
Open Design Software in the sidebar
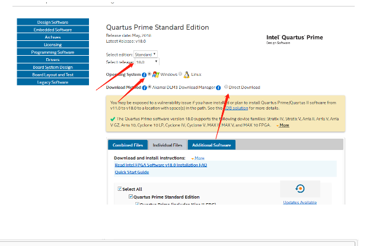coord(53,22)
